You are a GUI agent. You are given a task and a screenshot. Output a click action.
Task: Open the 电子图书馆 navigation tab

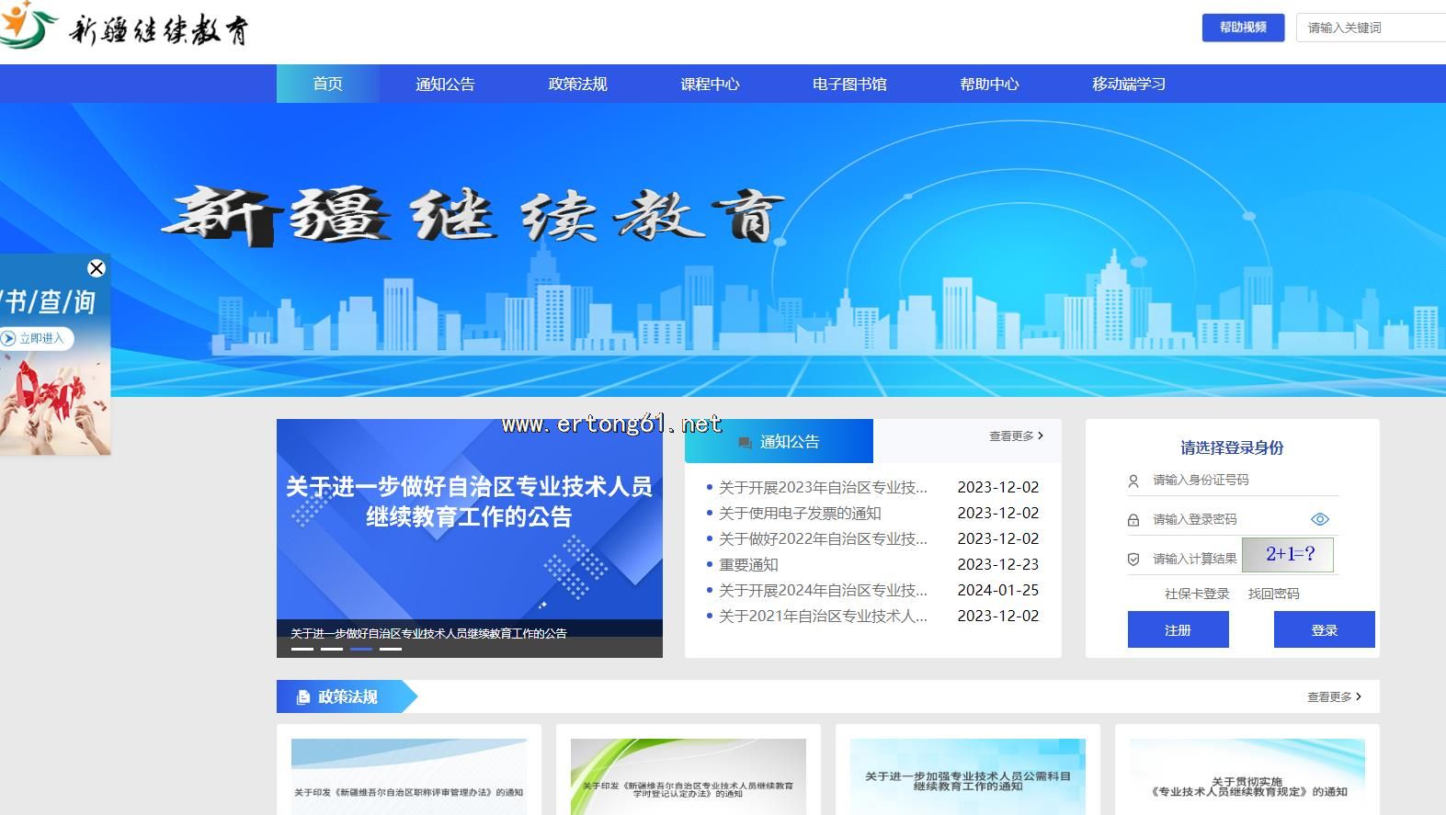click(x=849, y=85)
